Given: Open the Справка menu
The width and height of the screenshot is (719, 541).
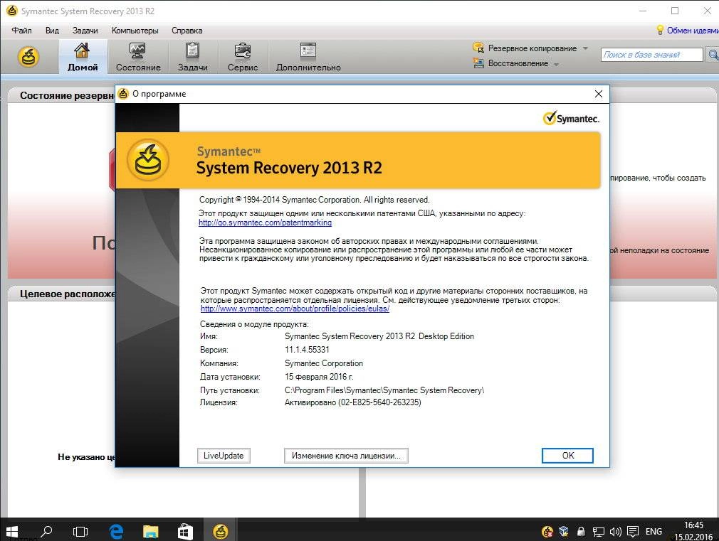Looking at the screenshot, I should 187,31.
